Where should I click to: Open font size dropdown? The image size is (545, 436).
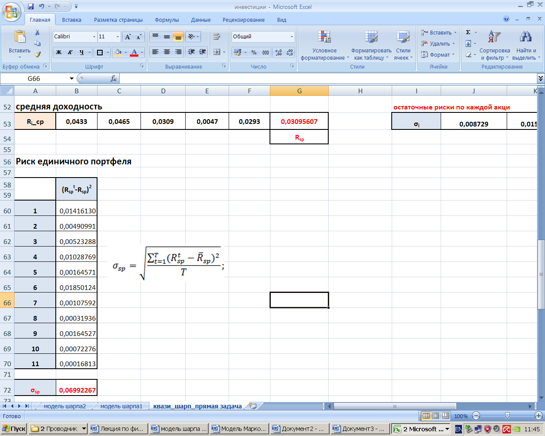[118, 37]
